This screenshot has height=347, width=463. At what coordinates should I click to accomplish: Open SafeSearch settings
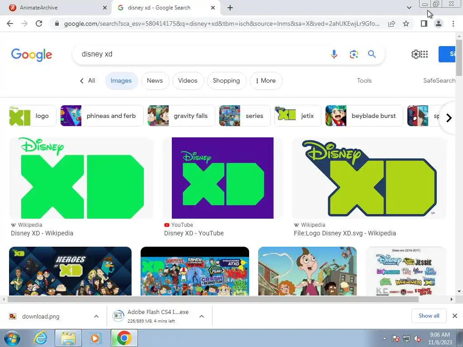point(439,80)
